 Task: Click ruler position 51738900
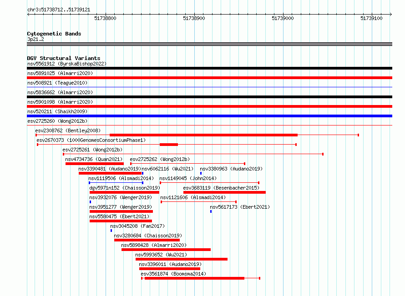point(194,18)
